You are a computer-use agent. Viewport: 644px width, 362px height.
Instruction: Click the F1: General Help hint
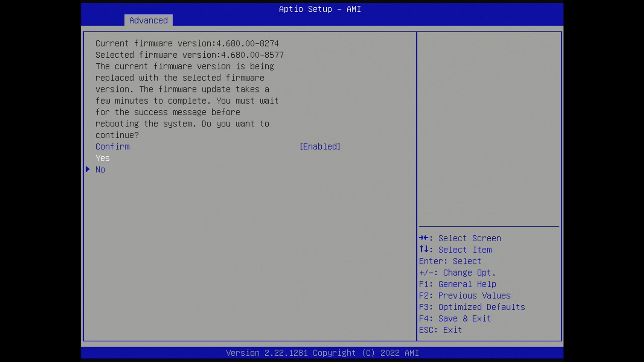(x=457, y=284)
